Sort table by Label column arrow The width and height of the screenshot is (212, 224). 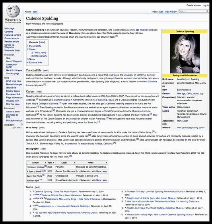click(x=74, y=163)
